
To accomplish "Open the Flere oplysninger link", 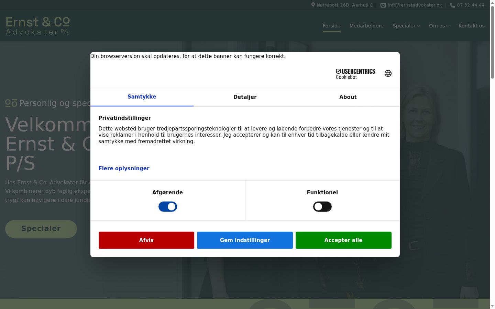I will pyautogui.click(x=124, y=169).
